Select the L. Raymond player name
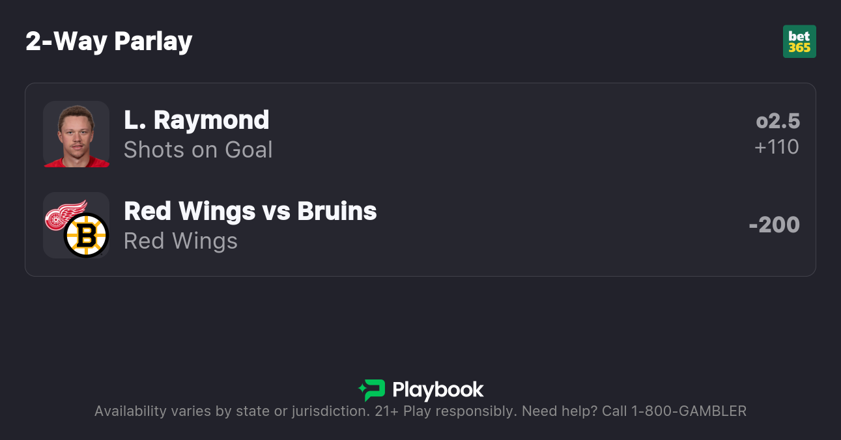Viewport: 841px width, 440px height. click(x=196, y=120)
